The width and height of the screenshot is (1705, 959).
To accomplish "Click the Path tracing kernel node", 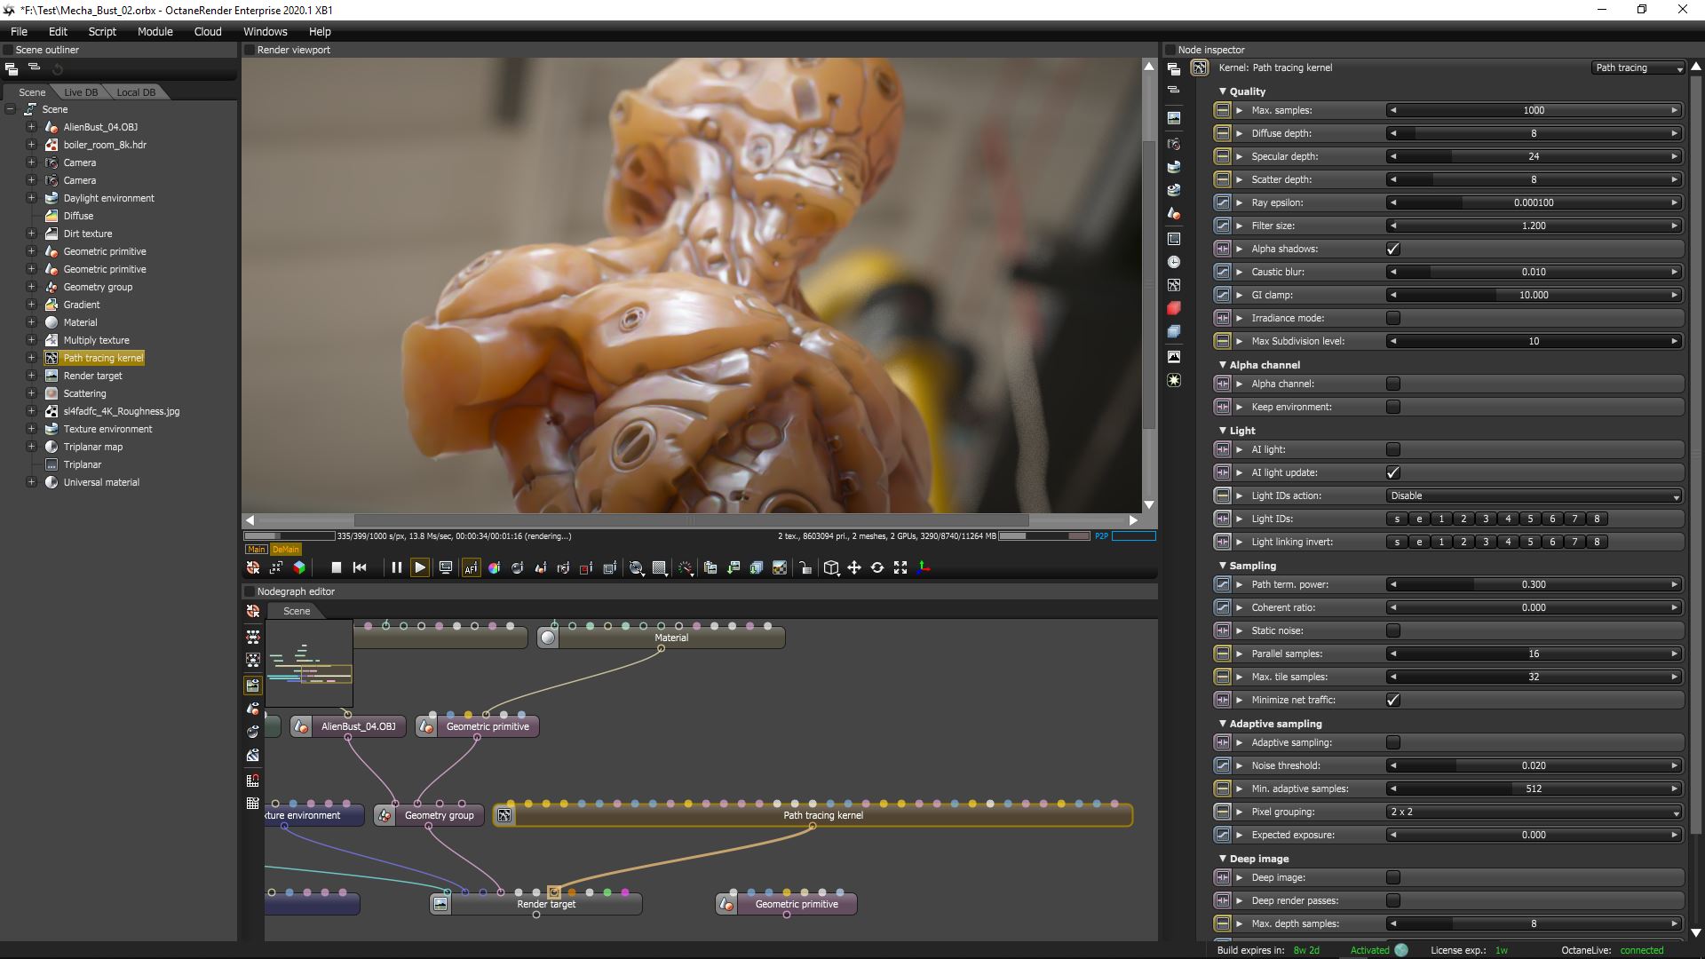I will pyautogui.click(x=822, y=815).
